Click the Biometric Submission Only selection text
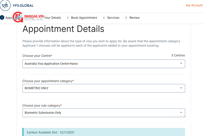 (x=43, y=113)
